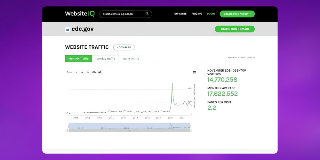The width and height of the screenshot is (320, 160).
Task: Open the Pricing page
Action: (197, 14)
